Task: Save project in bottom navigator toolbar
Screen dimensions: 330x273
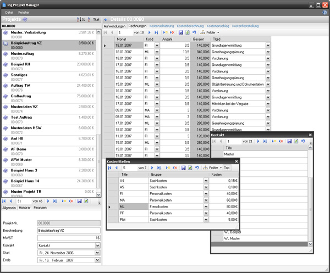Action: [79, 201]
